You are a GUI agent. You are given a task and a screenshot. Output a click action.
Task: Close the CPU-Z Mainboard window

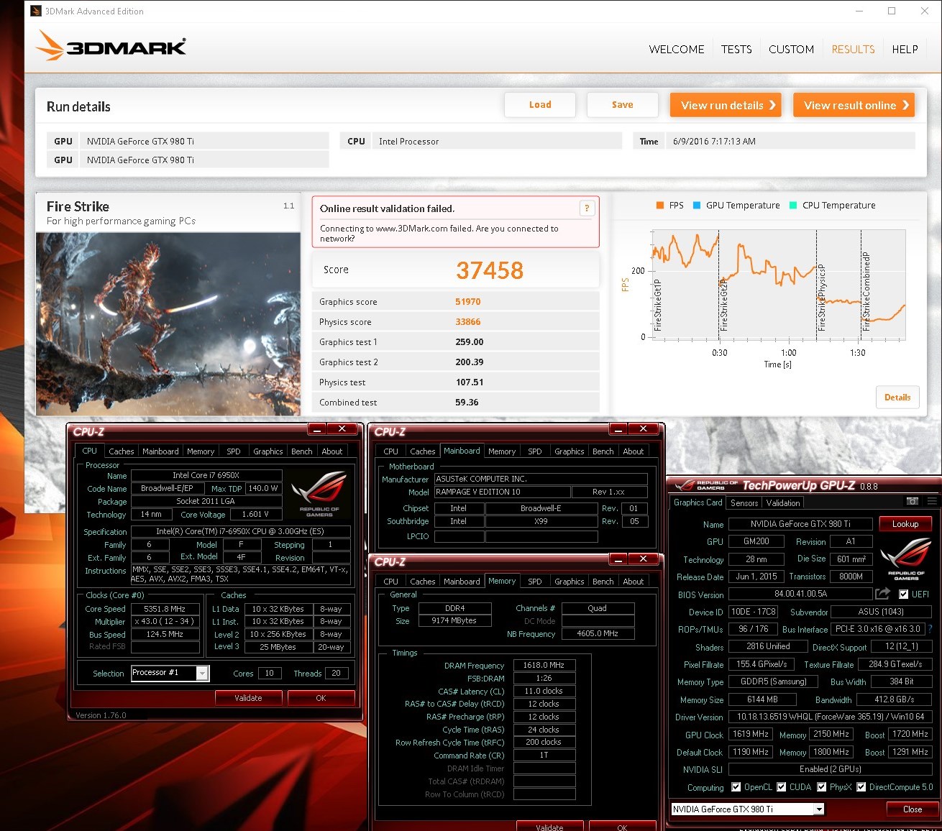644,429
